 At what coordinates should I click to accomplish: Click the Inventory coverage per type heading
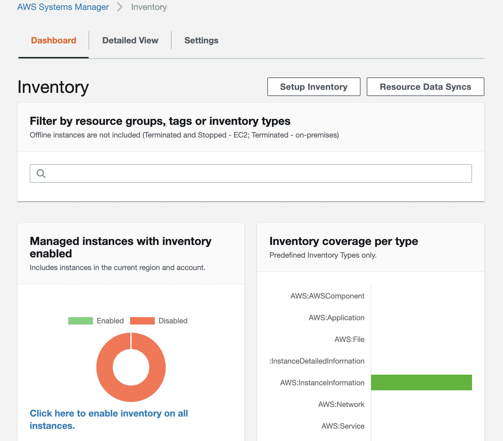(344, 241)
